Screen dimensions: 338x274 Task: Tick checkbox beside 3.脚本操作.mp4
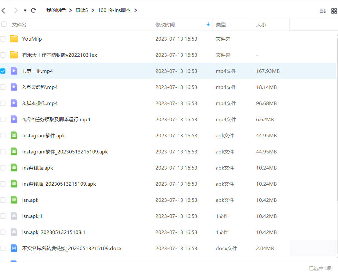pos(3,103)
